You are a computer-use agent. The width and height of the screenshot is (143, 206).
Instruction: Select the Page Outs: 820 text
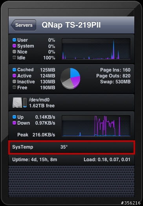click(x=113, y=76)
